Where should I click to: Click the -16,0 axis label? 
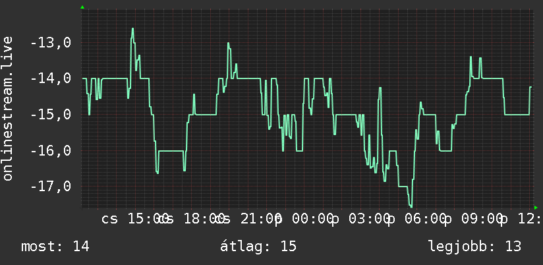point(51,150)
